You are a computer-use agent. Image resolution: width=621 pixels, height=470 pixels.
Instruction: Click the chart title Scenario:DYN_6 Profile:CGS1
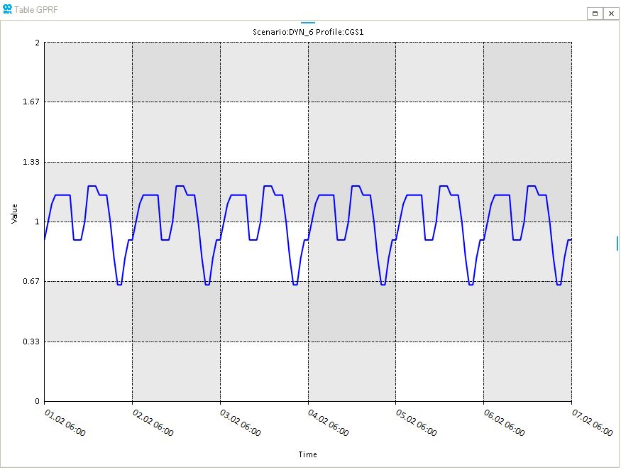pyautogui.click(x=308, y=31)
